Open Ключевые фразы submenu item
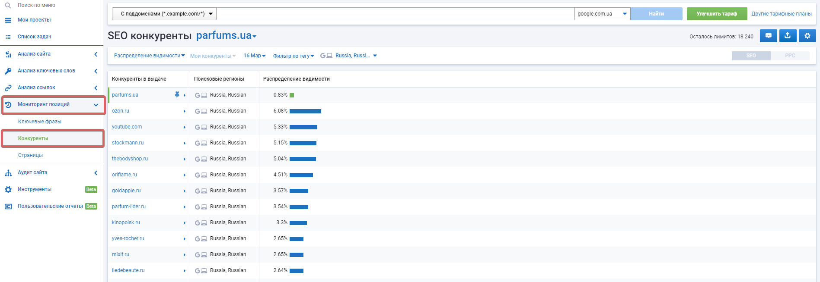Image resolution: width=820 pixels, height=282 pixels. tap(40, 122)
